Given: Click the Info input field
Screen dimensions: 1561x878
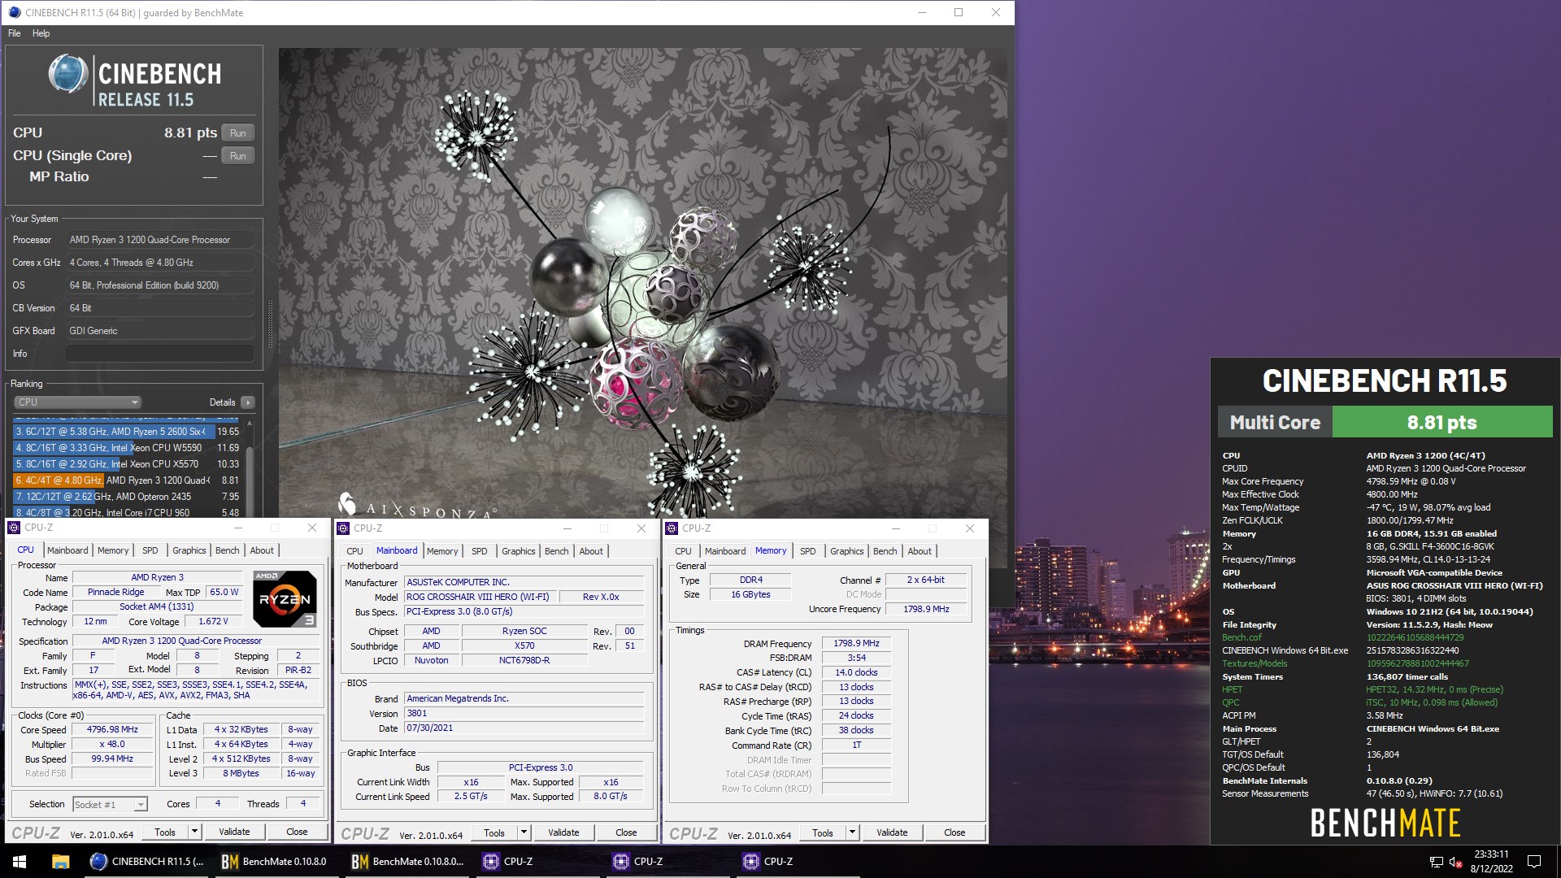Looking at the screenshot, I should (x=160, y=354).
